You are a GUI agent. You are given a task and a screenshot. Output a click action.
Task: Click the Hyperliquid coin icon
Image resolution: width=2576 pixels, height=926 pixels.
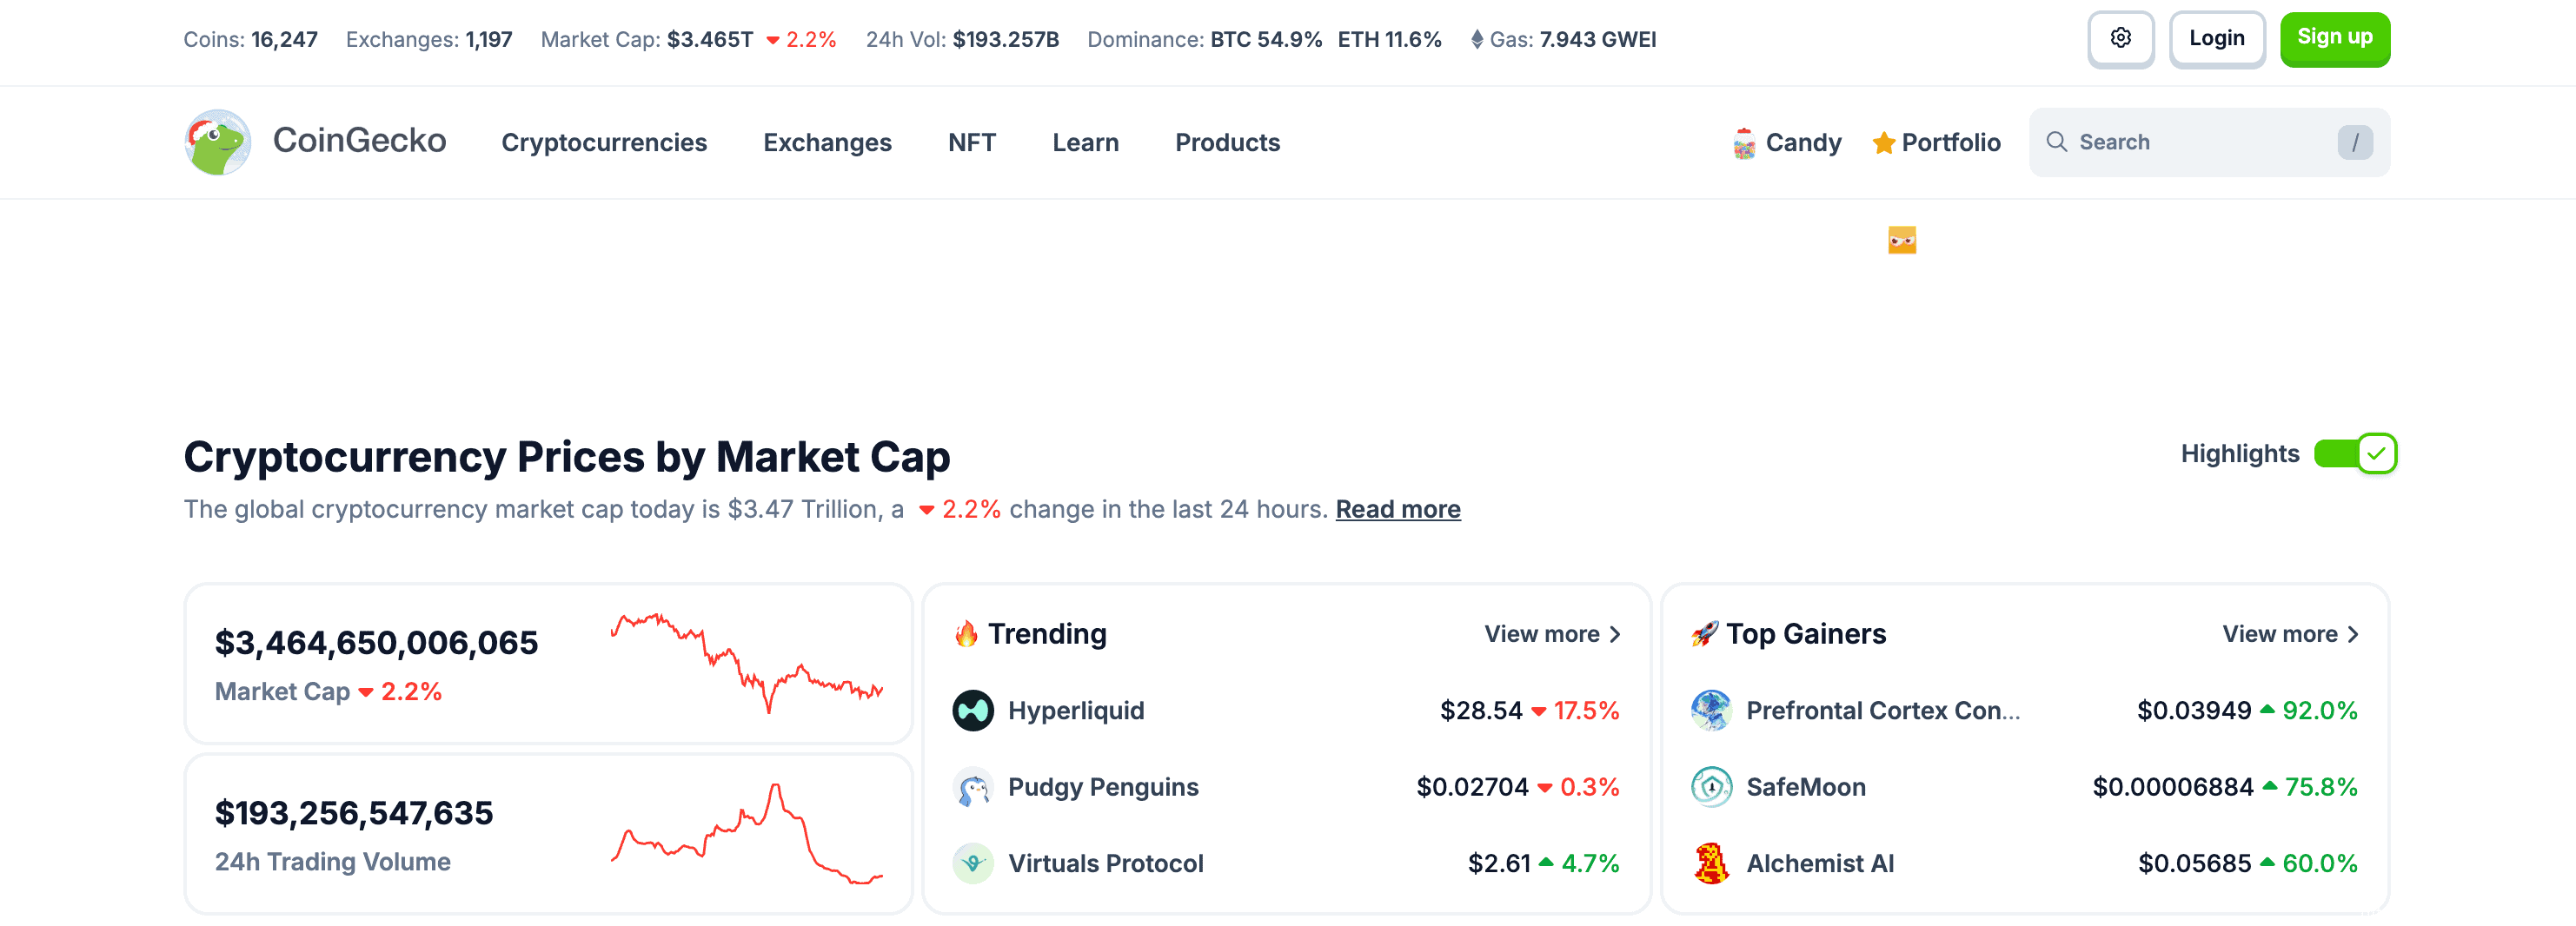pyautogui.click(x=972, y=710)
